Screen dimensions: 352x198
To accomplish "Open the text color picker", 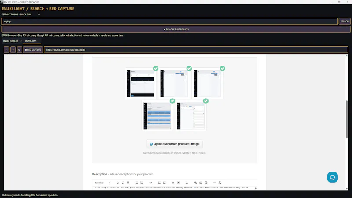I will tap(173, 183).
